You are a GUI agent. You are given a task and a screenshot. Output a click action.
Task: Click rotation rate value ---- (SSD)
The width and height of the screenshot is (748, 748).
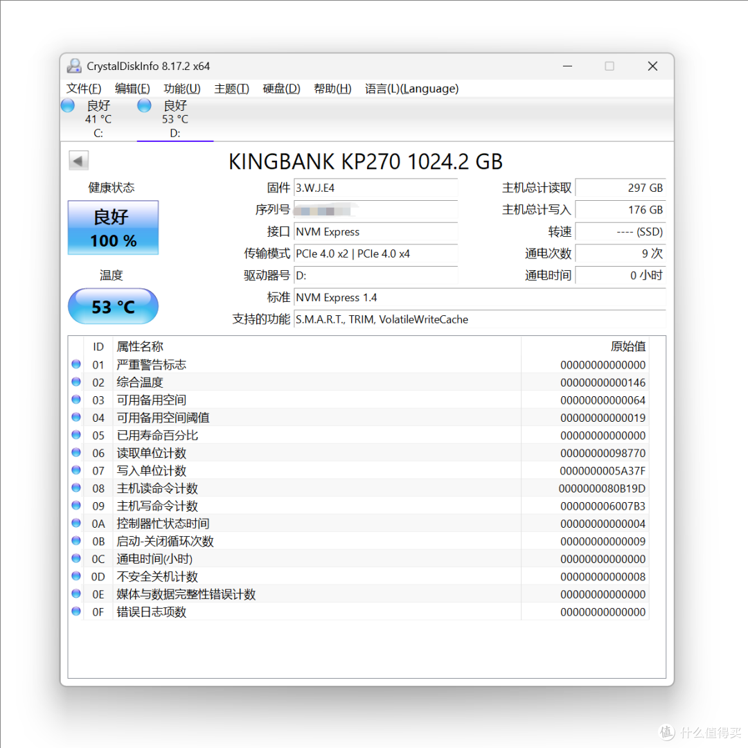(621, 232)
